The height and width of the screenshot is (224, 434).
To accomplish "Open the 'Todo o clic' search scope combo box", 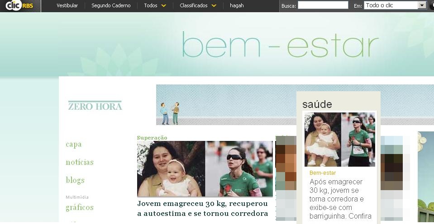I will (395, 5).
